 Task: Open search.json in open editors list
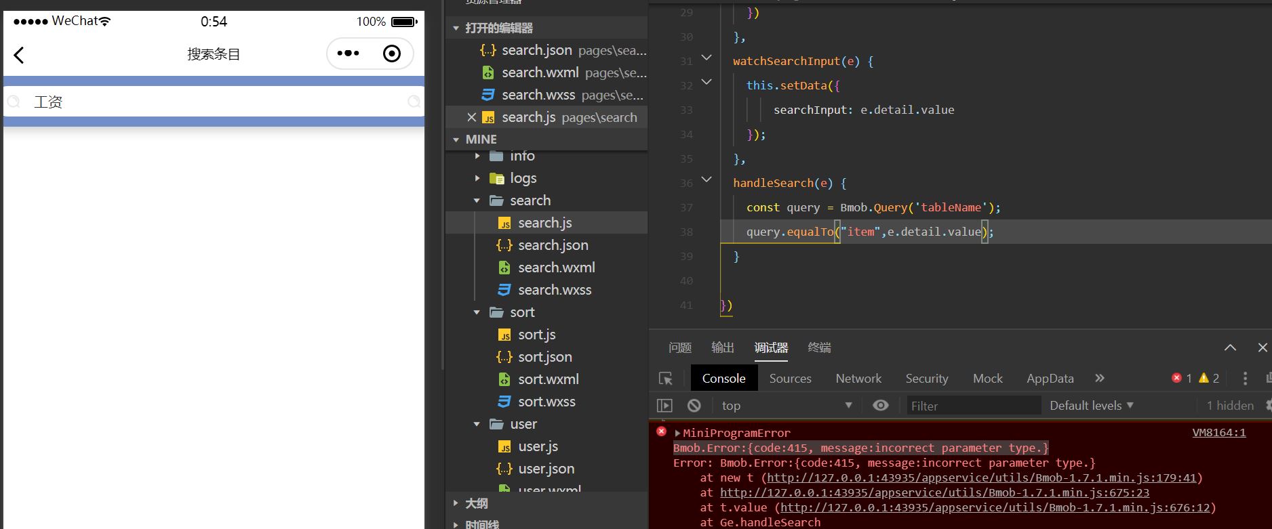point(563,50)
